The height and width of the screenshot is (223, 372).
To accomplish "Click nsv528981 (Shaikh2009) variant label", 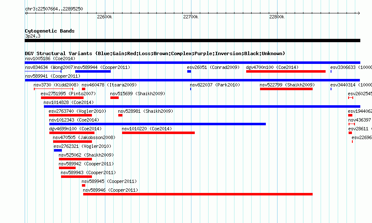I will 145,111.
